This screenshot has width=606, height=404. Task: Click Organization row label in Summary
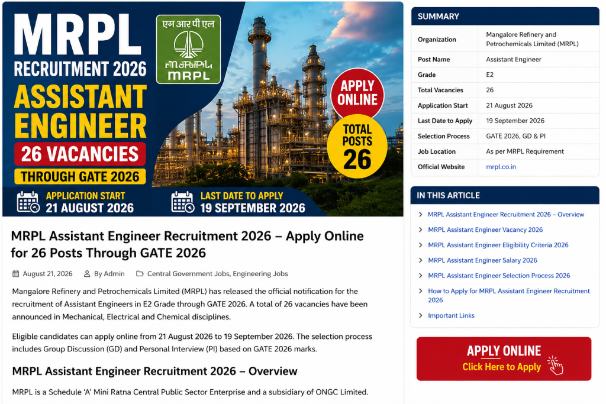(x=437, y=40)
